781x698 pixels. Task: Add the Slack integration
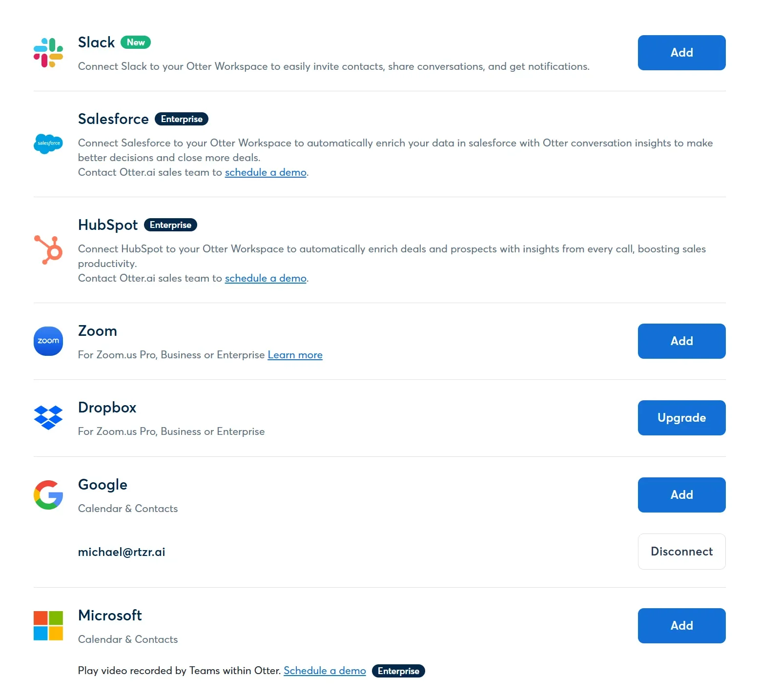(681, 53)
